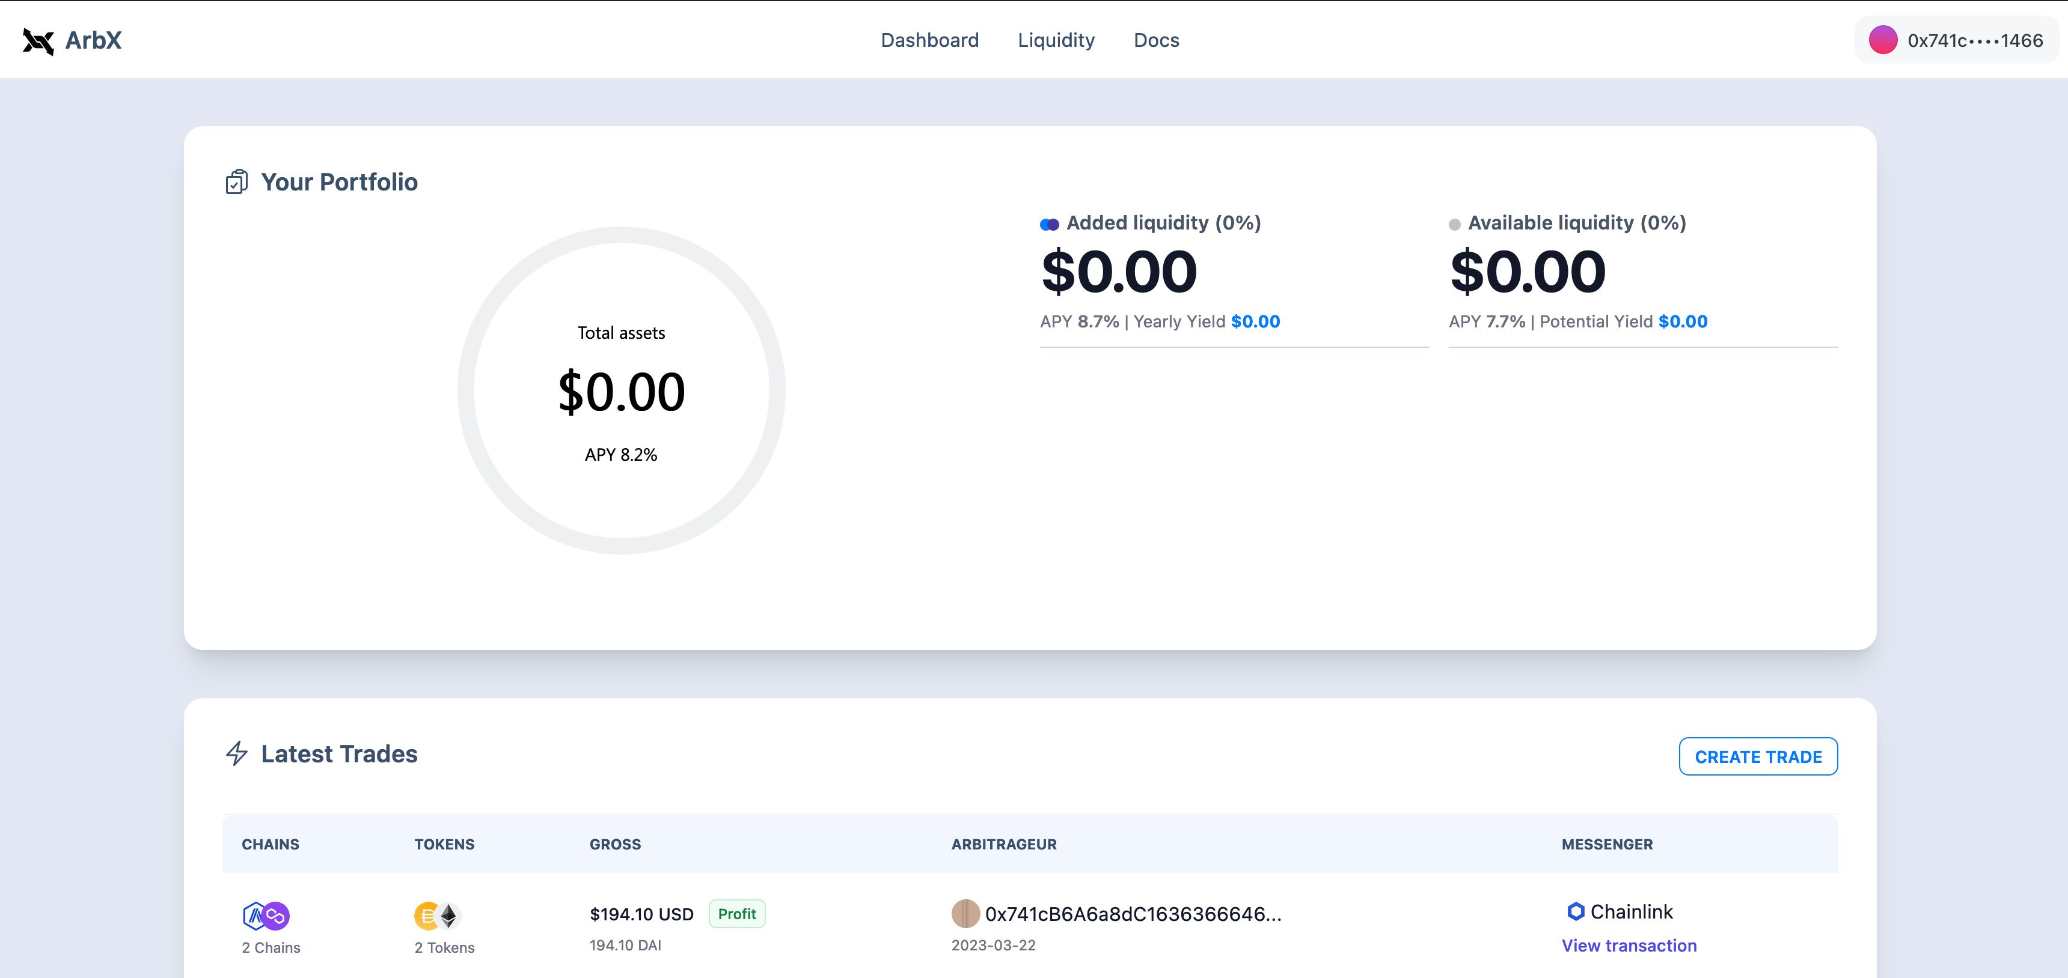Open the View transaction link
This screenshot has width=2068, height=978.
(1629, 946)
